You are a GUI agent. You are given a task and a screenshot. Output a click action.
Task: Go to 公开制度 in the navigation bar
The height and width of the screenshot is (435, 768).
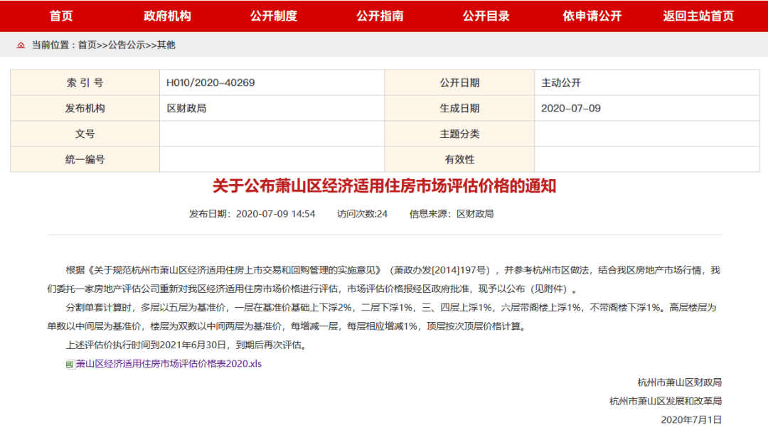274,16
